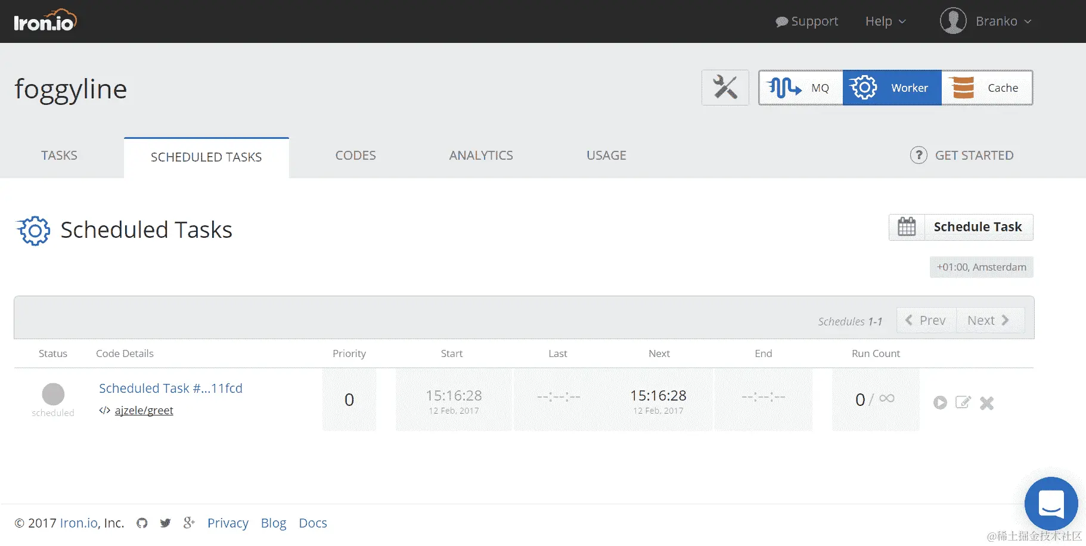The height and width of the screenshot is (546, 1086).
Task: Click the scheduled status circle
Action: pos(53,394)
